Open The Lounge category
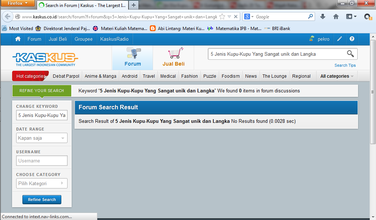Screen dimensions: 376x220 coord(275,76)
